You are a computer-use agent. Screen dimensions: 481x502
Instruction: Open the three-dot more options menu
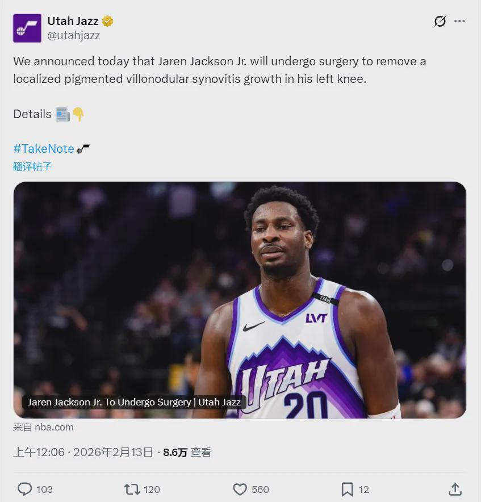pyautogui.click(x=459, y=22)
